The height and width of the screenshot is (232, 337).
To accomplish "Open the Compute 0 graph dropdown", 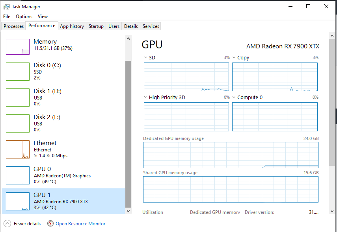I will (234, 97).
